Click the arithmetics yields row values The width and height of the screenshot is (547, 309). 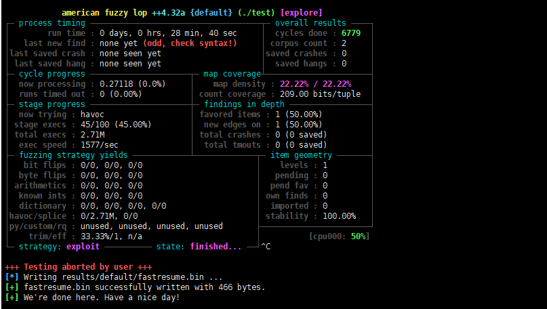pos(112,186)
